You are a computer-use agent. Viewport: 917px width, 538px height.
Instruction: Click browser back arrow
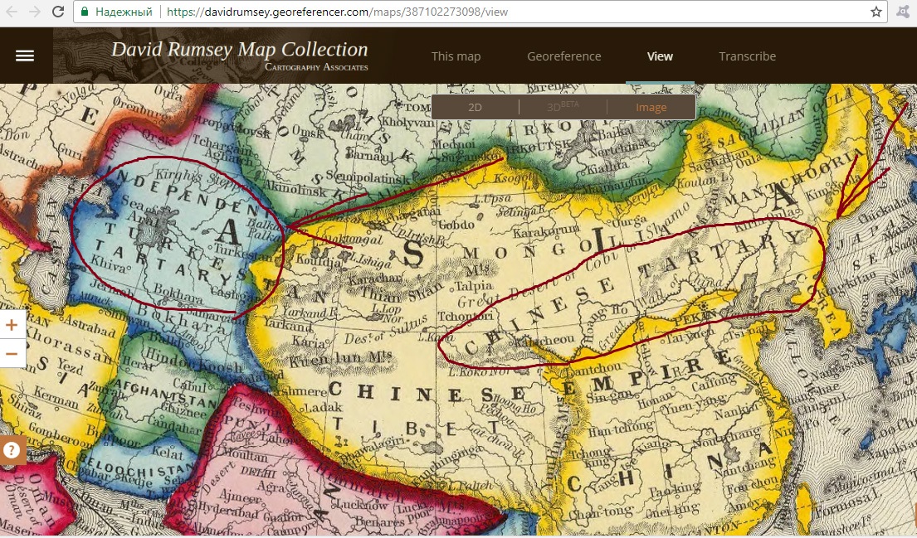click(11, 11)
